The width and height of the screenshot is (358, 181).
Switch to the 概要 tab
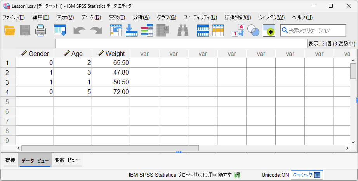pos(10,160)
